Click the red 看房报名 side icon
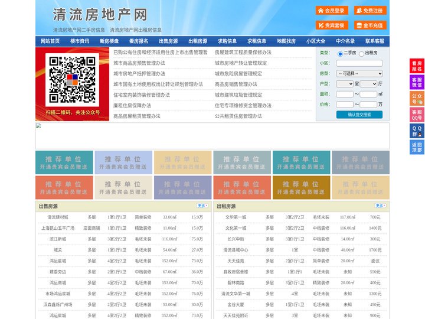 [417, 66]
